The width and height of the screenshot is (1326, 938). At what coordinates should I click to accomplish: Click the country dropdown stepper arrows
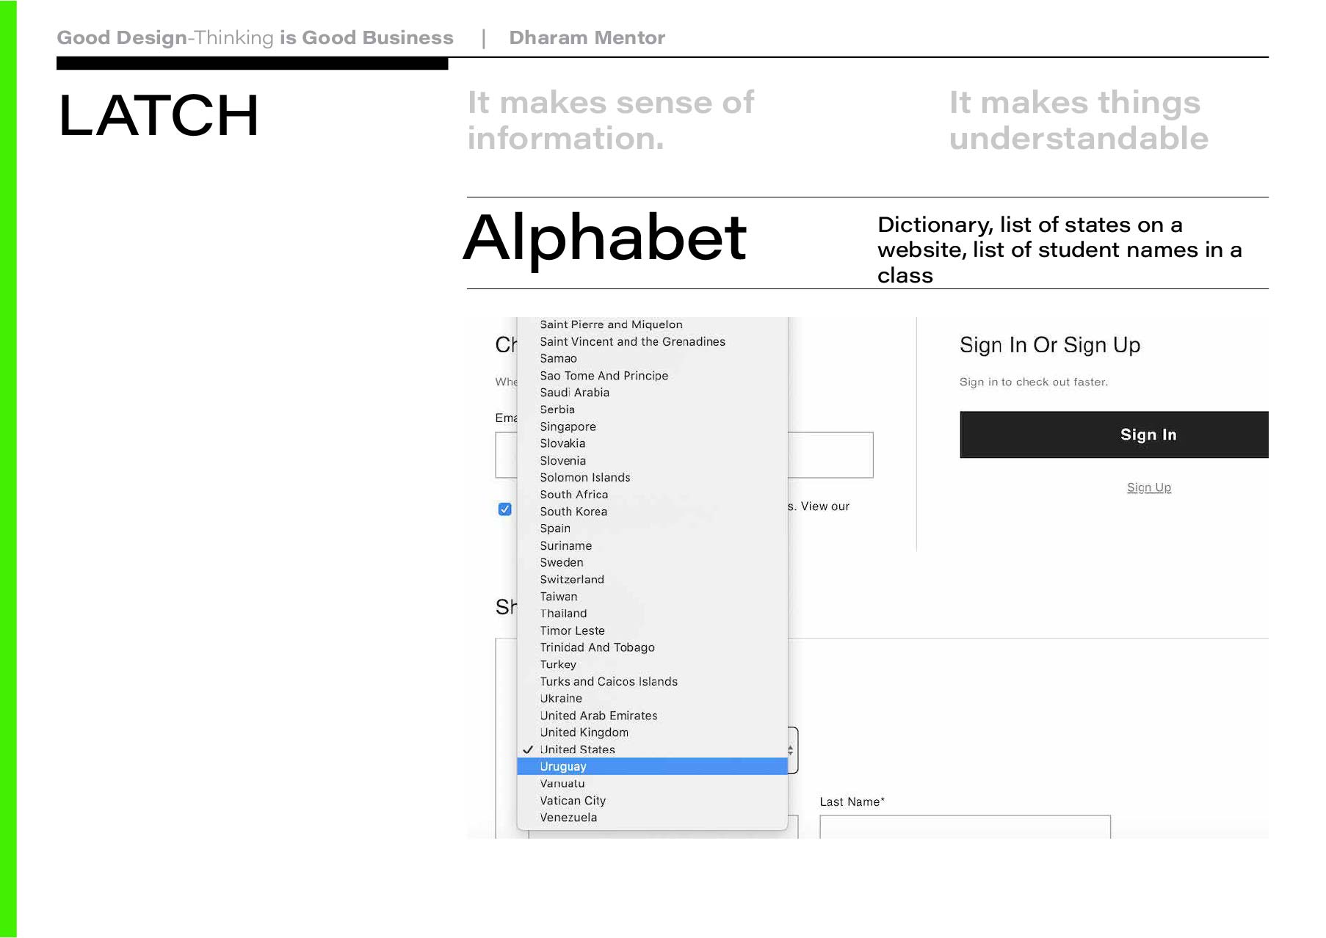click(x=791, y=749)
